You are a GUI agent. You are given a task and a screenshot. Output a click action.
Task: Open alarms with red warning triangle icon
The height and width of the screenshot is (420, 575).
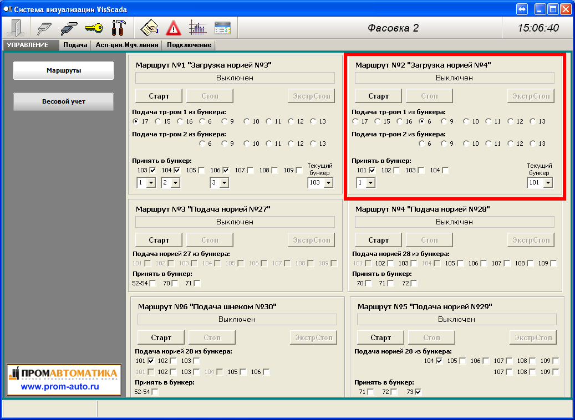coord(174,27)
